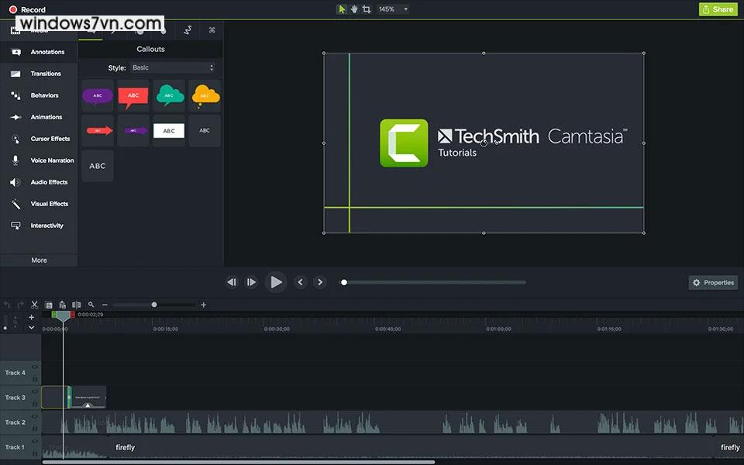Click the timeline zoom magnifier icon
The image size is (744, 465).
tap(91, 305)
